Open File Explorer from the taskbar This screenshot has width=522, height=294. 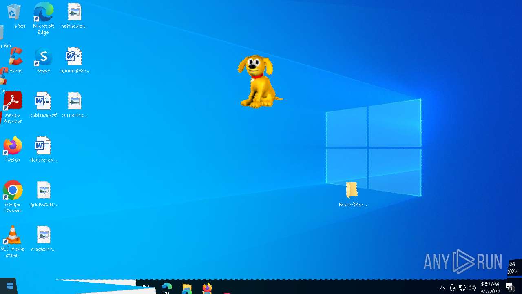click(187, 287)
